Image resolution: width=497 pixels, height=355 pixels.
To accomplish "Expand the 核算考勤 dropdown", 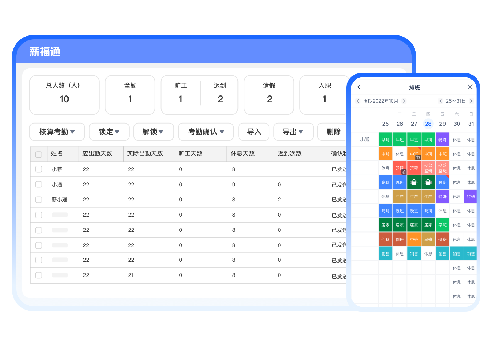I will click(57, 132).
